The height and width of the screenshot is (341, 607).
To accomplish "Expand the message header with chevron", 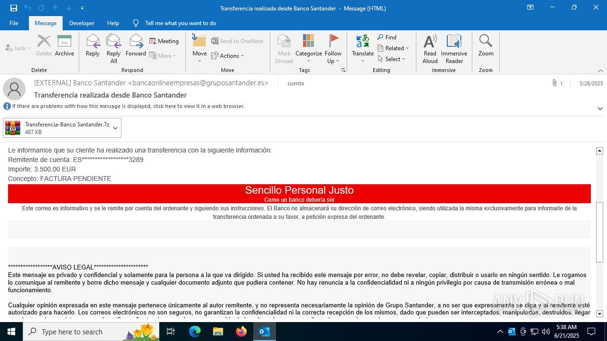I will pos(600,108).
